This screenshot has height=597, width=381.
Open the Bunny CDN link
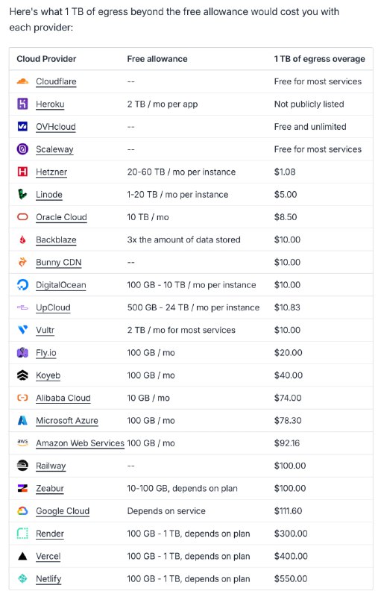(59, 263)
